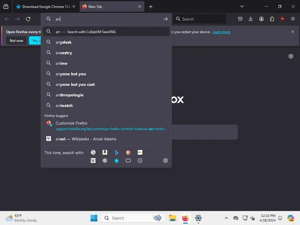300x225 pixels.
Task: Search with the gray magnifier SearXNG engine
Action: click(x=105, y=161)
